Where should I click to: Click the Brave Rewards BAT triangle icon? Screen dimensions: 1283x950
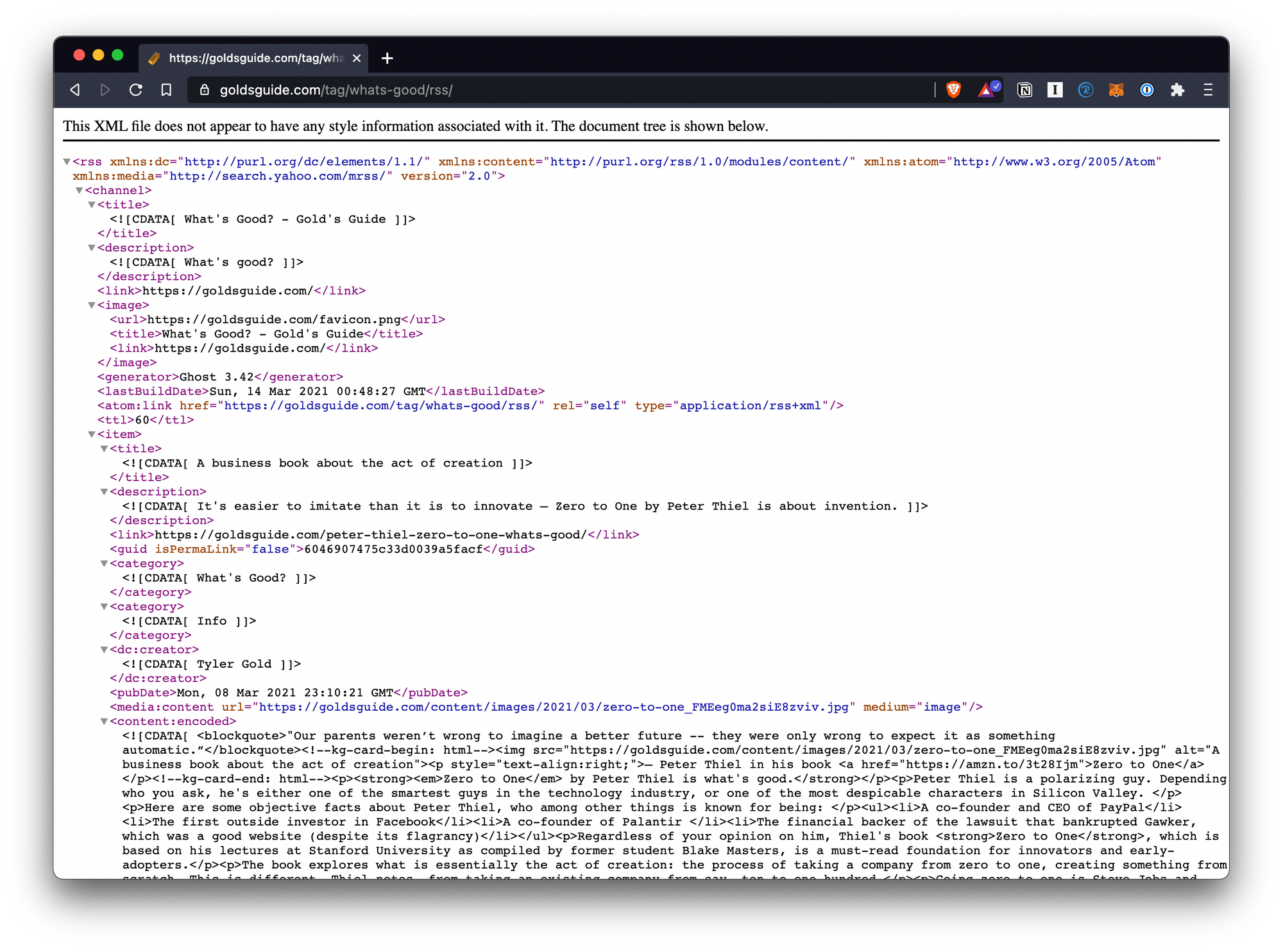tap(987, 90)
